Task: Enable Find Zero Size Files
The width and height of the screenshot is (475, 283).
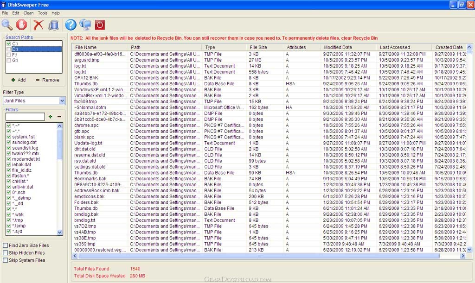Action: click(x=6, y=245)
